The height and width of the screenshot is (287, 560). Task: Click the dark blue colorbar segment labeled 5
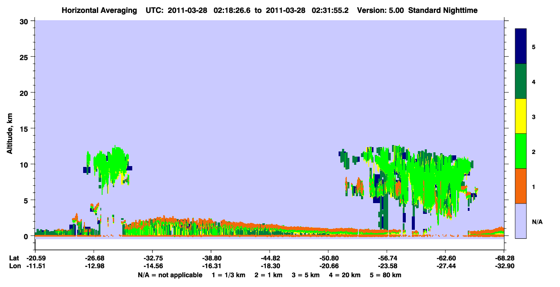[521, 46]
